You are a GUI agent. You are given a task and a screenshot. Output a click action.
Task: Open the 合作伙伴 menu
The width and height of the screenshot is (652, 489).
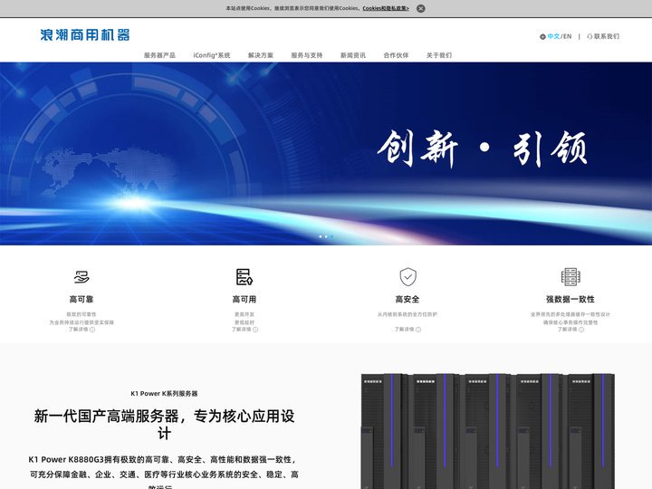pyautogui.click(x=396, y=55)
